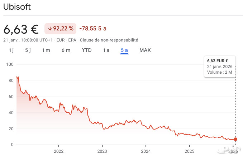Click the active 5 a range tab

(x=124, y=50)
